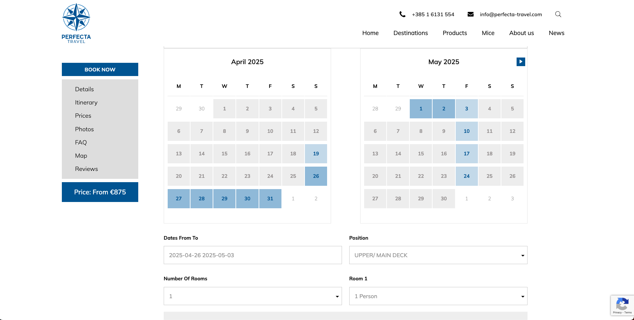Jump to Photos section
634x320 pixels.
pyautogui.click(x=84, y=129)
